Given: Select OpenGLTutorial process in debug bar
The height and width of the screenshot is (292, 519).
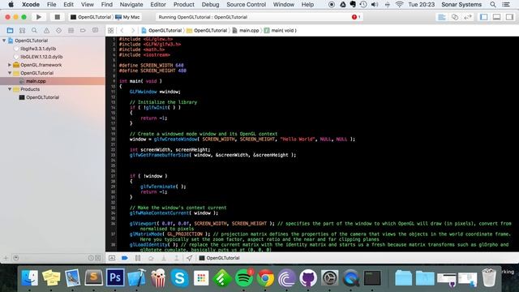Looking at the screenshot, I should tap(219, 258).
